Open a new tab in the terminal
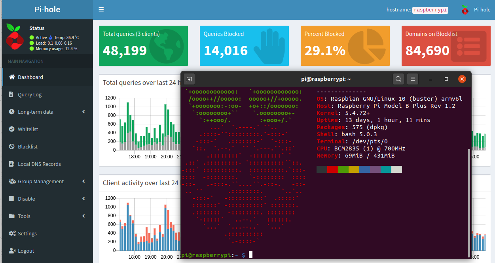Viewport: 495px width, 263px height. (189, 79)
